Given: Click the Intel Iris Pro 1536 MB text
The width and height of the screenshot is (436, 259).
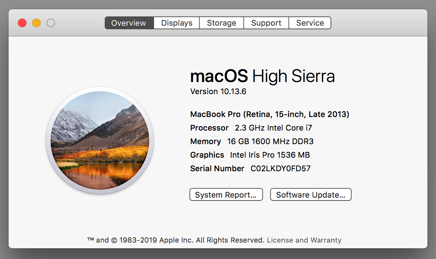Looking at the screenshot, I should (x=270, y=155).
